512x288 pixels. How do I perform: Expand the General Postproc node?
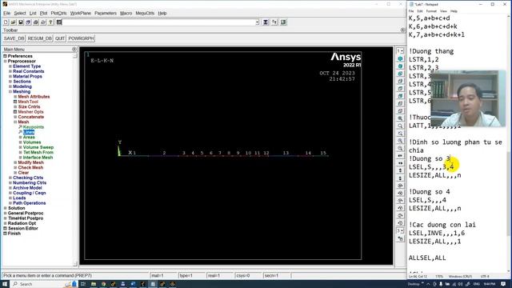pos(6,214)
